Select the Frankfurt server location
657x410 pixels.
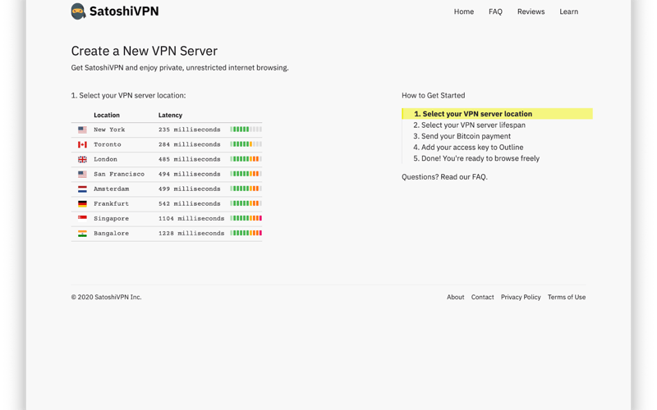pyautogui.click(x=167, y=203)
